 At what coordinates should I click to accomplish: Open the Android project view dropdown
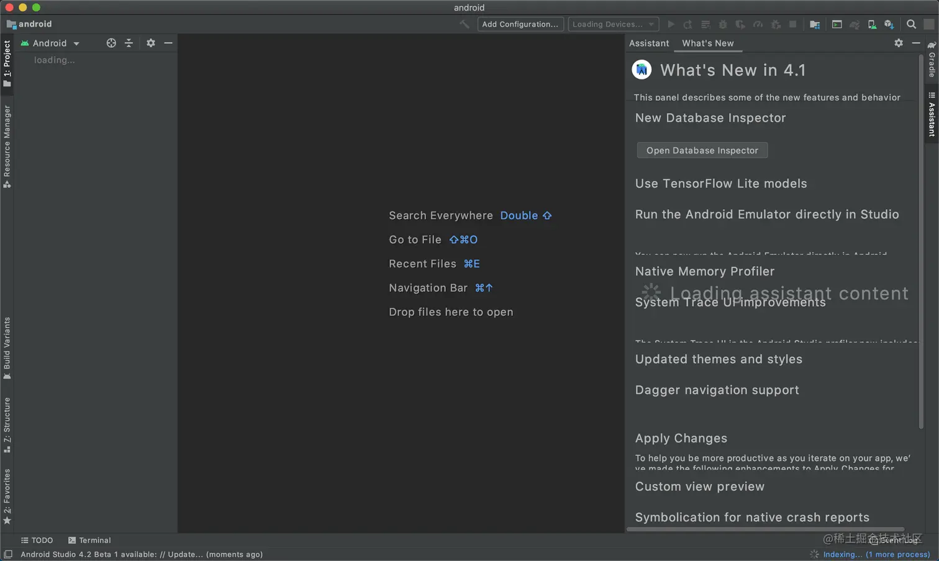50,43
